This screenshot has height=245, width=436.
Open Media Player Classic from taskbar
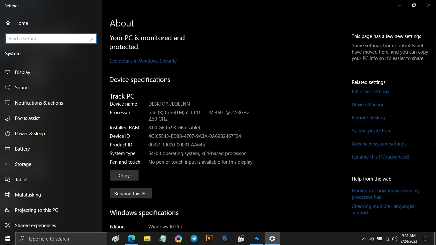click(241, 239)
